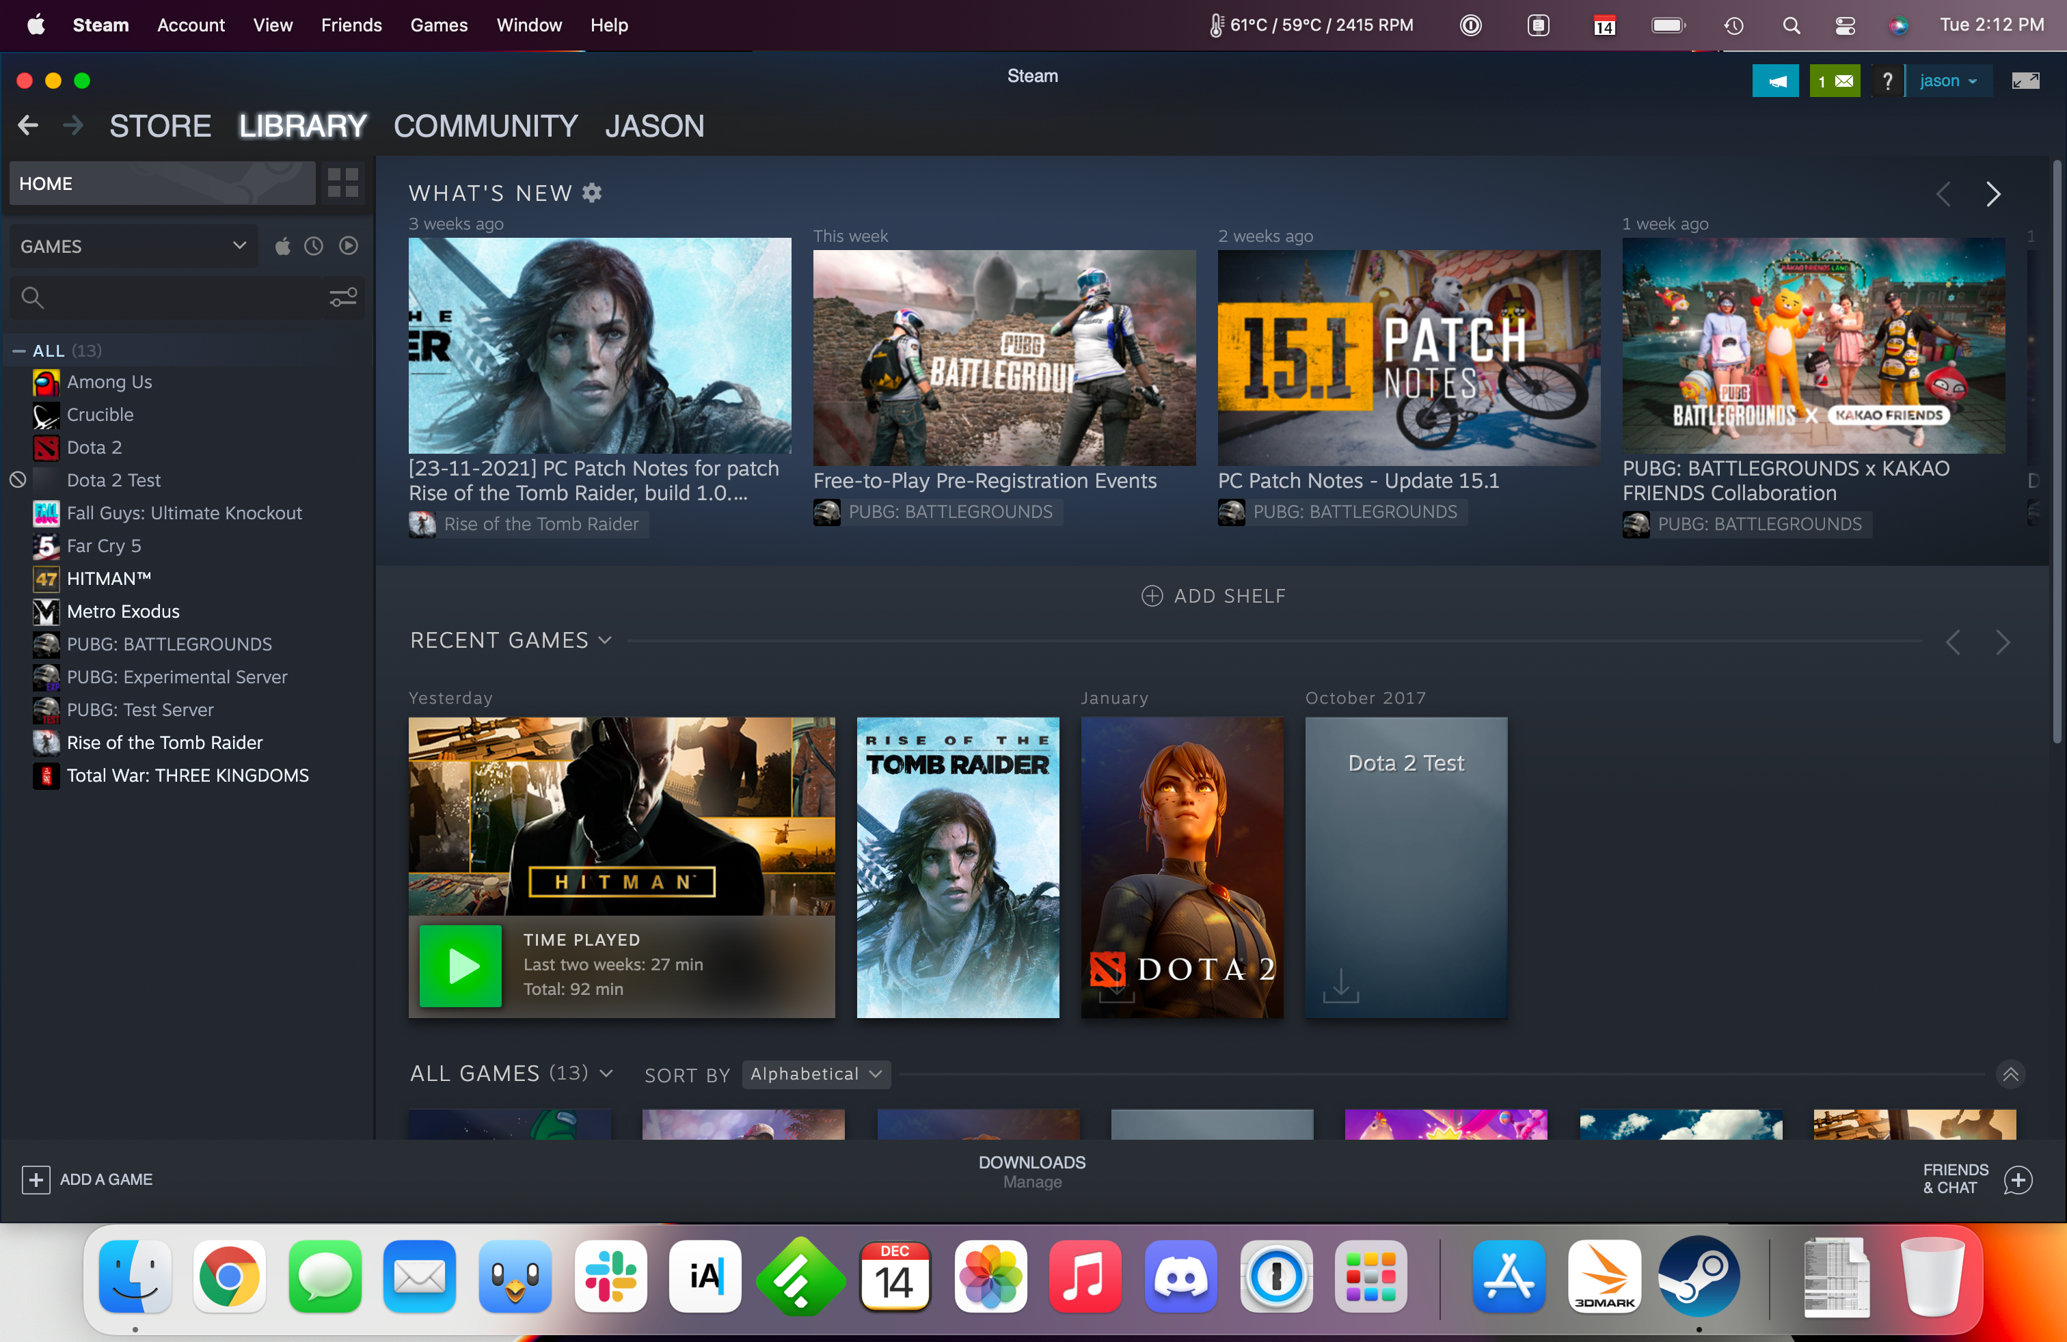
Task: Collapse the ALL games list
Action: tap(18, 351)
